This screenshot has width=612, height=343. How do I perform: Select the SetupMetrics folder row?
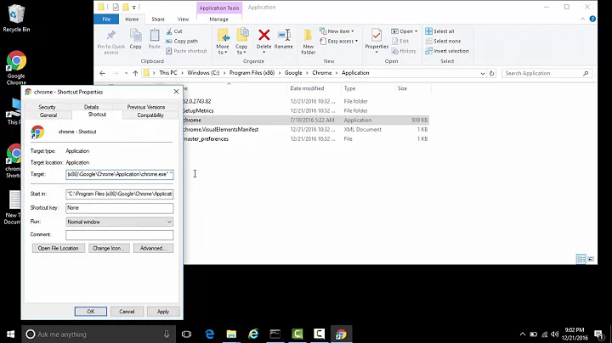click(306, 110)
